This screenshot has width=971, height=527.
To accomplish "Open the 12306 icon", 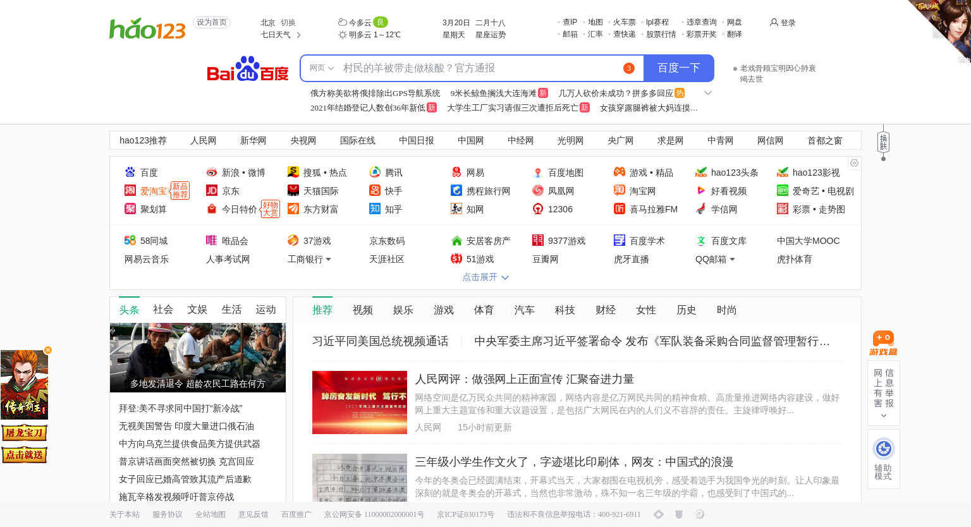I will (538, 209).
